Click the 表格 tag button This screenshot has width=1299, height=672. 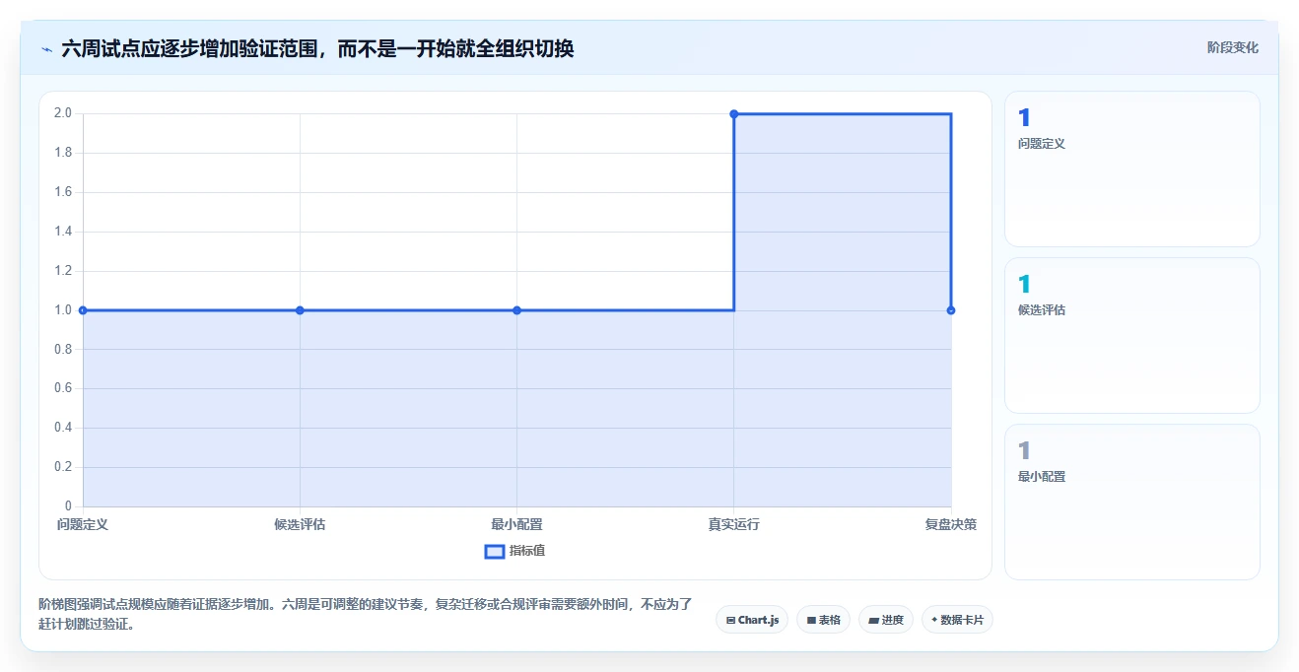(823, 620)
